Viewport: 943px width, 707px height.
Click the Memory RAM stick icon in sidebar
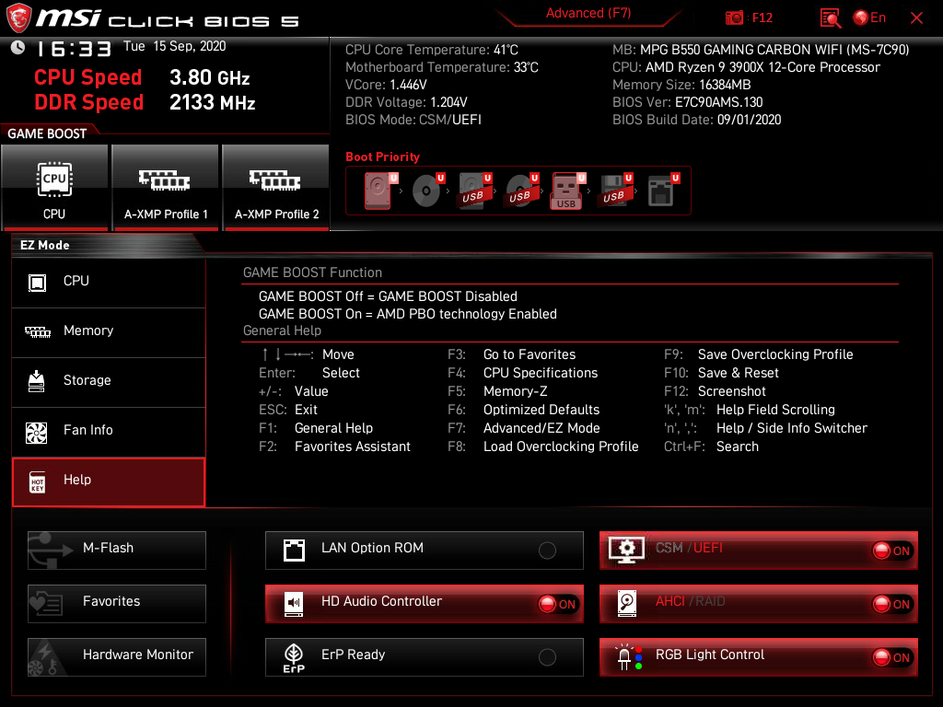(x=37, y=331)
